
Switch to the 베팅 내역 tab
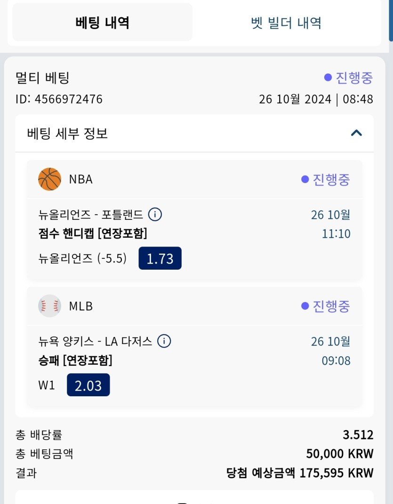pos(102,23)
